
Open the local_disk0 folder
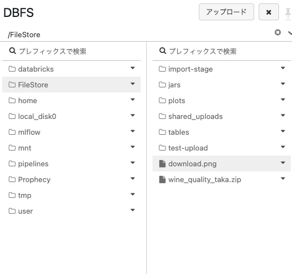point(71,116)
